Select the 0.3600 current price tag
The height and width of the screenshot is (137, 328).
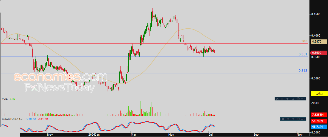(319, 53)
